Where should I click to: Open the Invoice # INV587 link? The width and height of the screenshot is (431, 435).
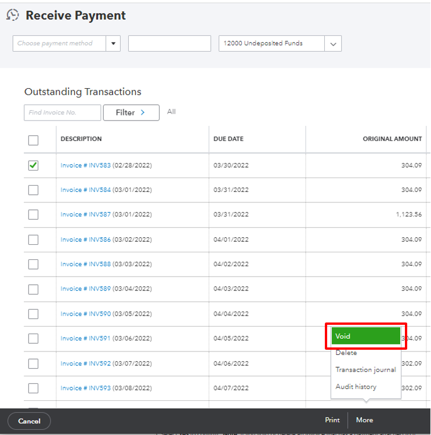(x=85, y=215)
